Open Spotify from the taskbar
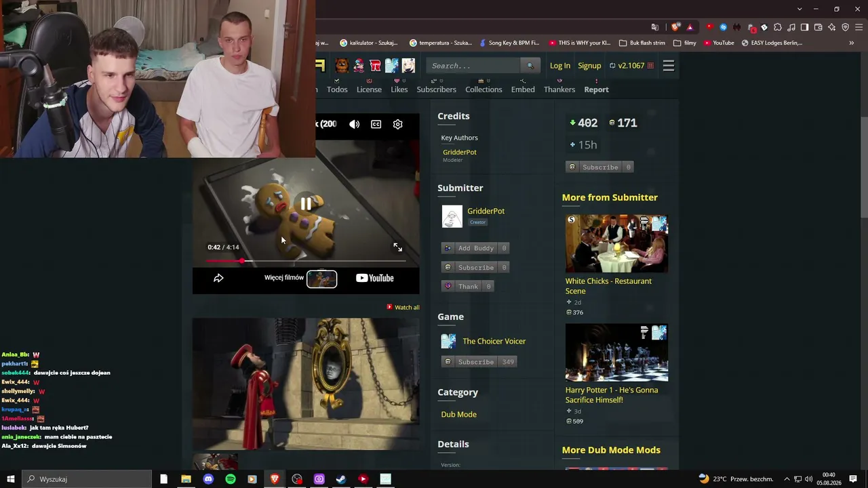This screenshot has height=488, width=868. (231, 479)
